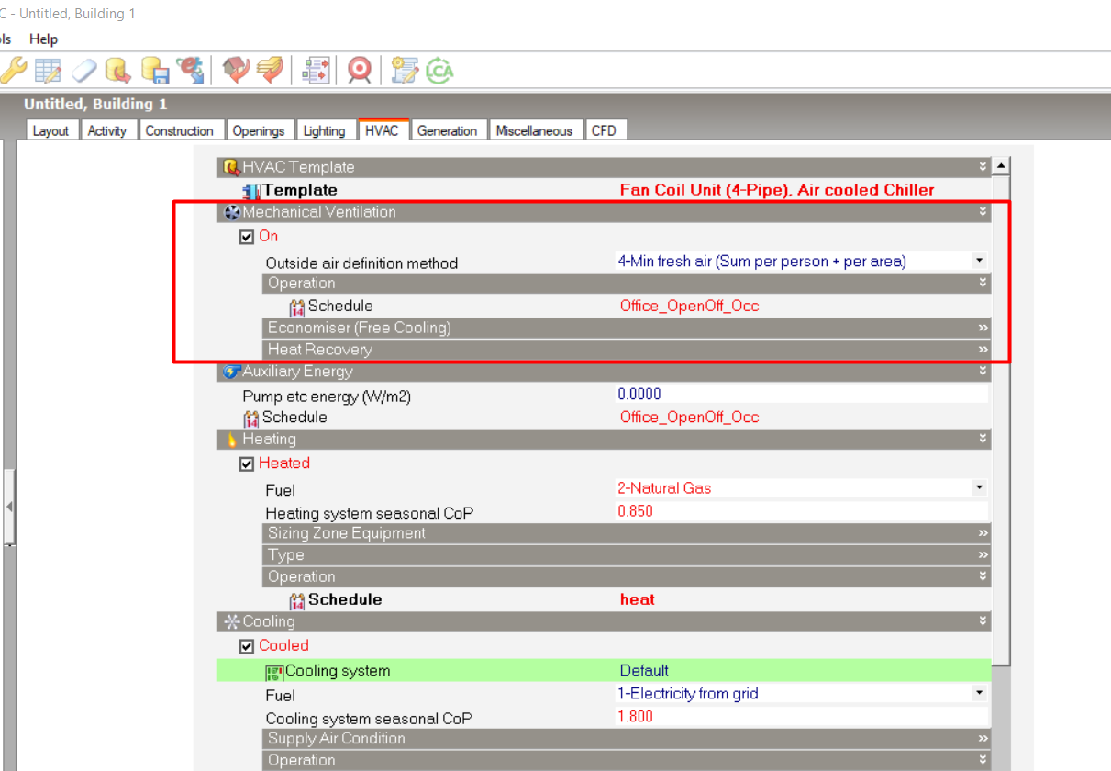Screen dimensions: 1111x771
Task: Click the list with red arrows icon
Action: pyautogui.click(x=317, y=71)
